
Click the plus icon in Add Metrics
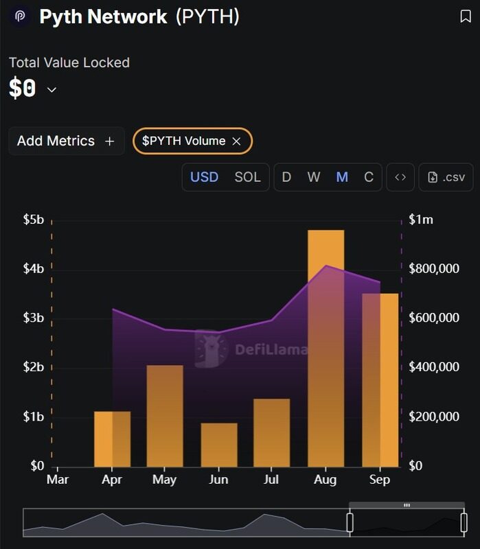click(x=109, y=141)
